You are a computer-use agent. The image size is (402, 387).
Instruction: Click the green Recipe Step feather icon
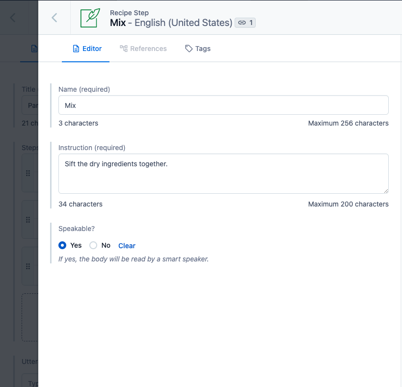coord(90,18)
